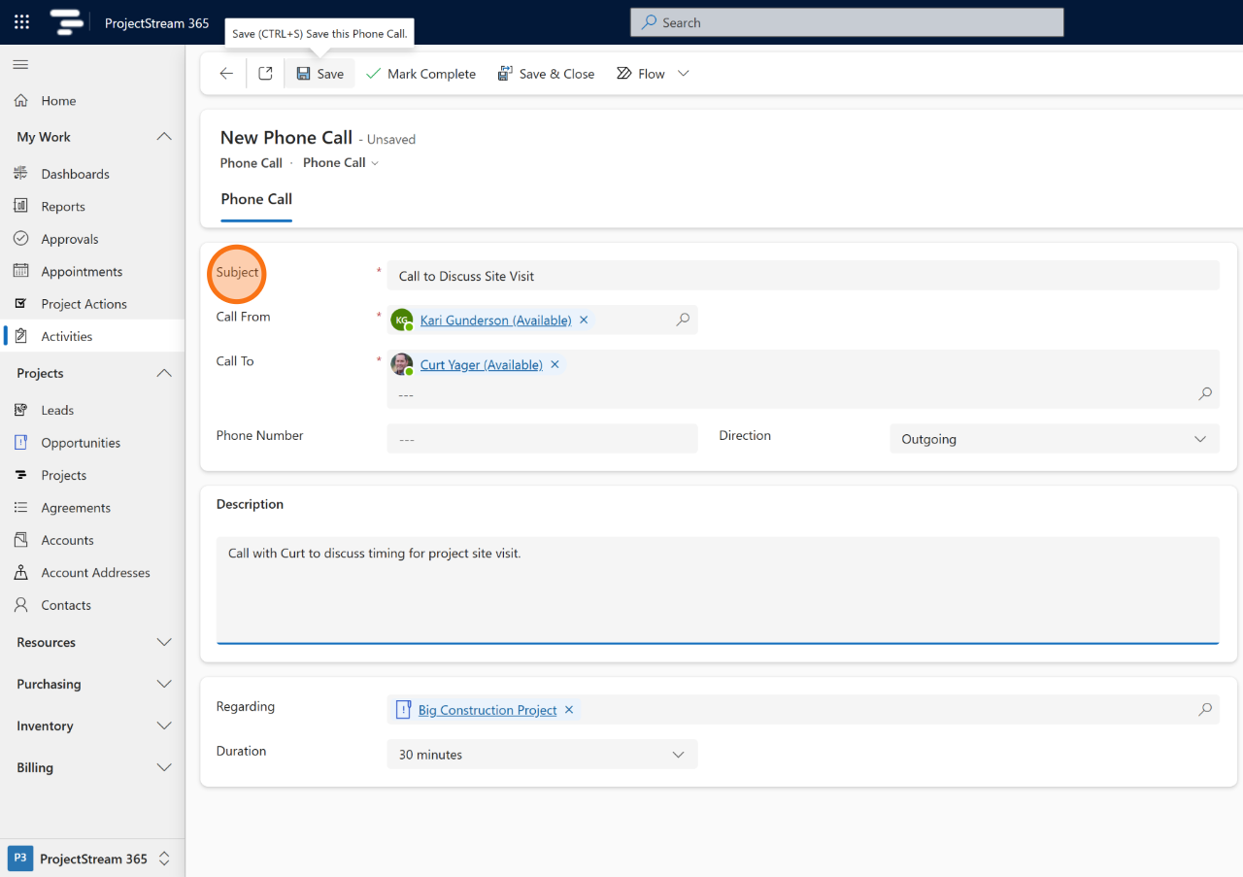Expand the Resources section
The height and width of the screenshot is (877, 1243).
pyautogui.click(x=164, y=643)
